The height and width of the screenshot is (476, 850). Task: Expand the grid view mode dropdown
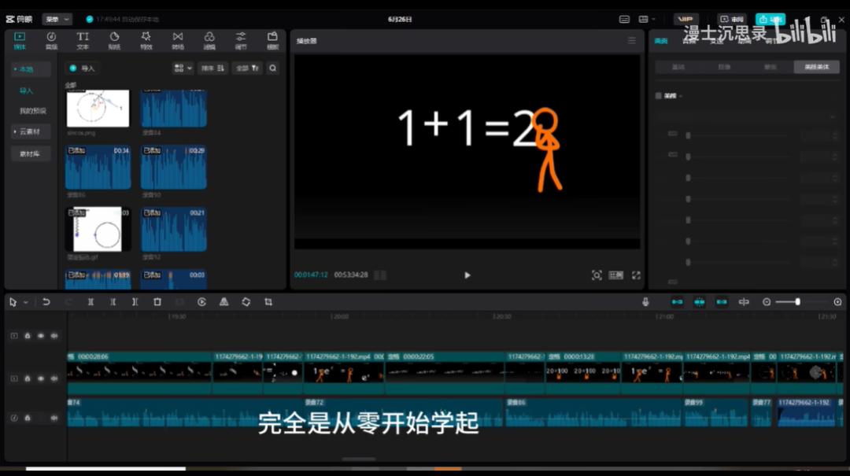tap(183, 68)
